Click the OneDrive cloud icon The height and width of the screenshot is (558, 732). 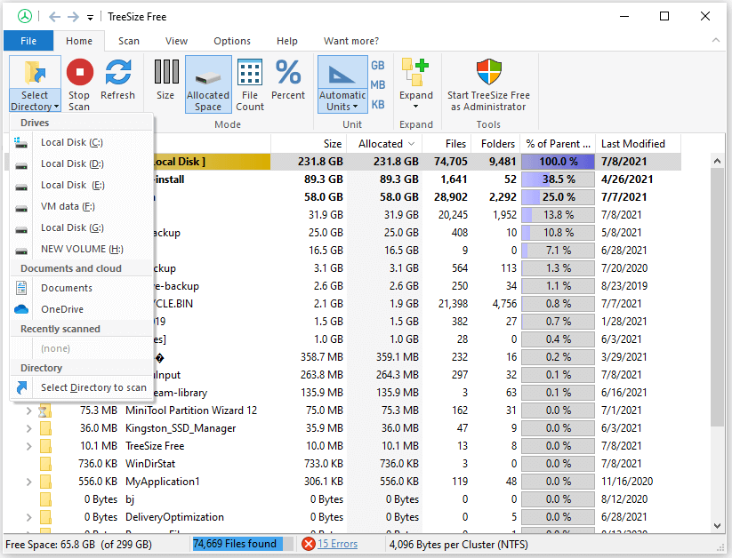coord(21,309)
